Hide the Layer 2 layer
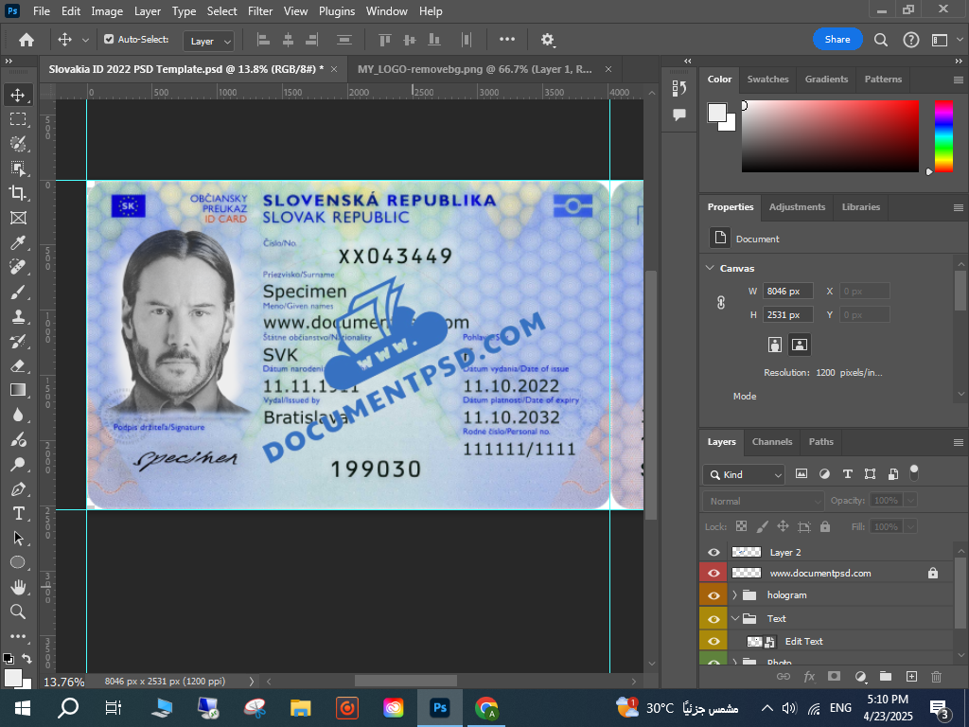This screenshot has height=727, width=969. pos(714,552)
